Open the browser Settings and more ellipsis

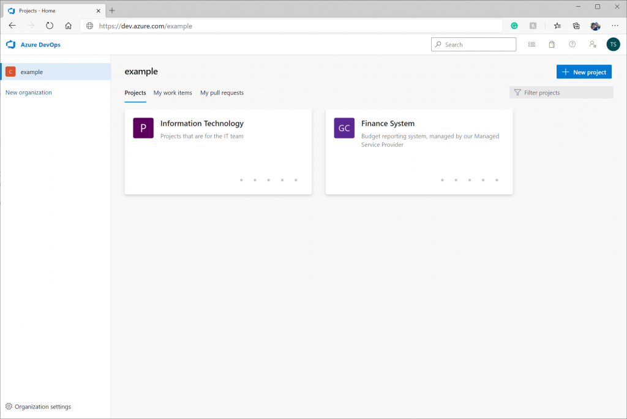615,26
